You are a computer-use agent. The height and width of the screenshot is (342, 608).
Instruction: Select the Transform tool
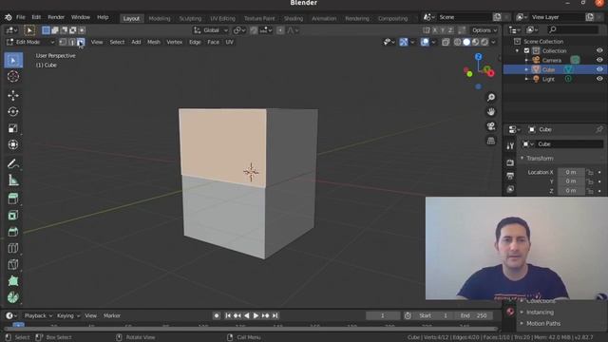13,144
